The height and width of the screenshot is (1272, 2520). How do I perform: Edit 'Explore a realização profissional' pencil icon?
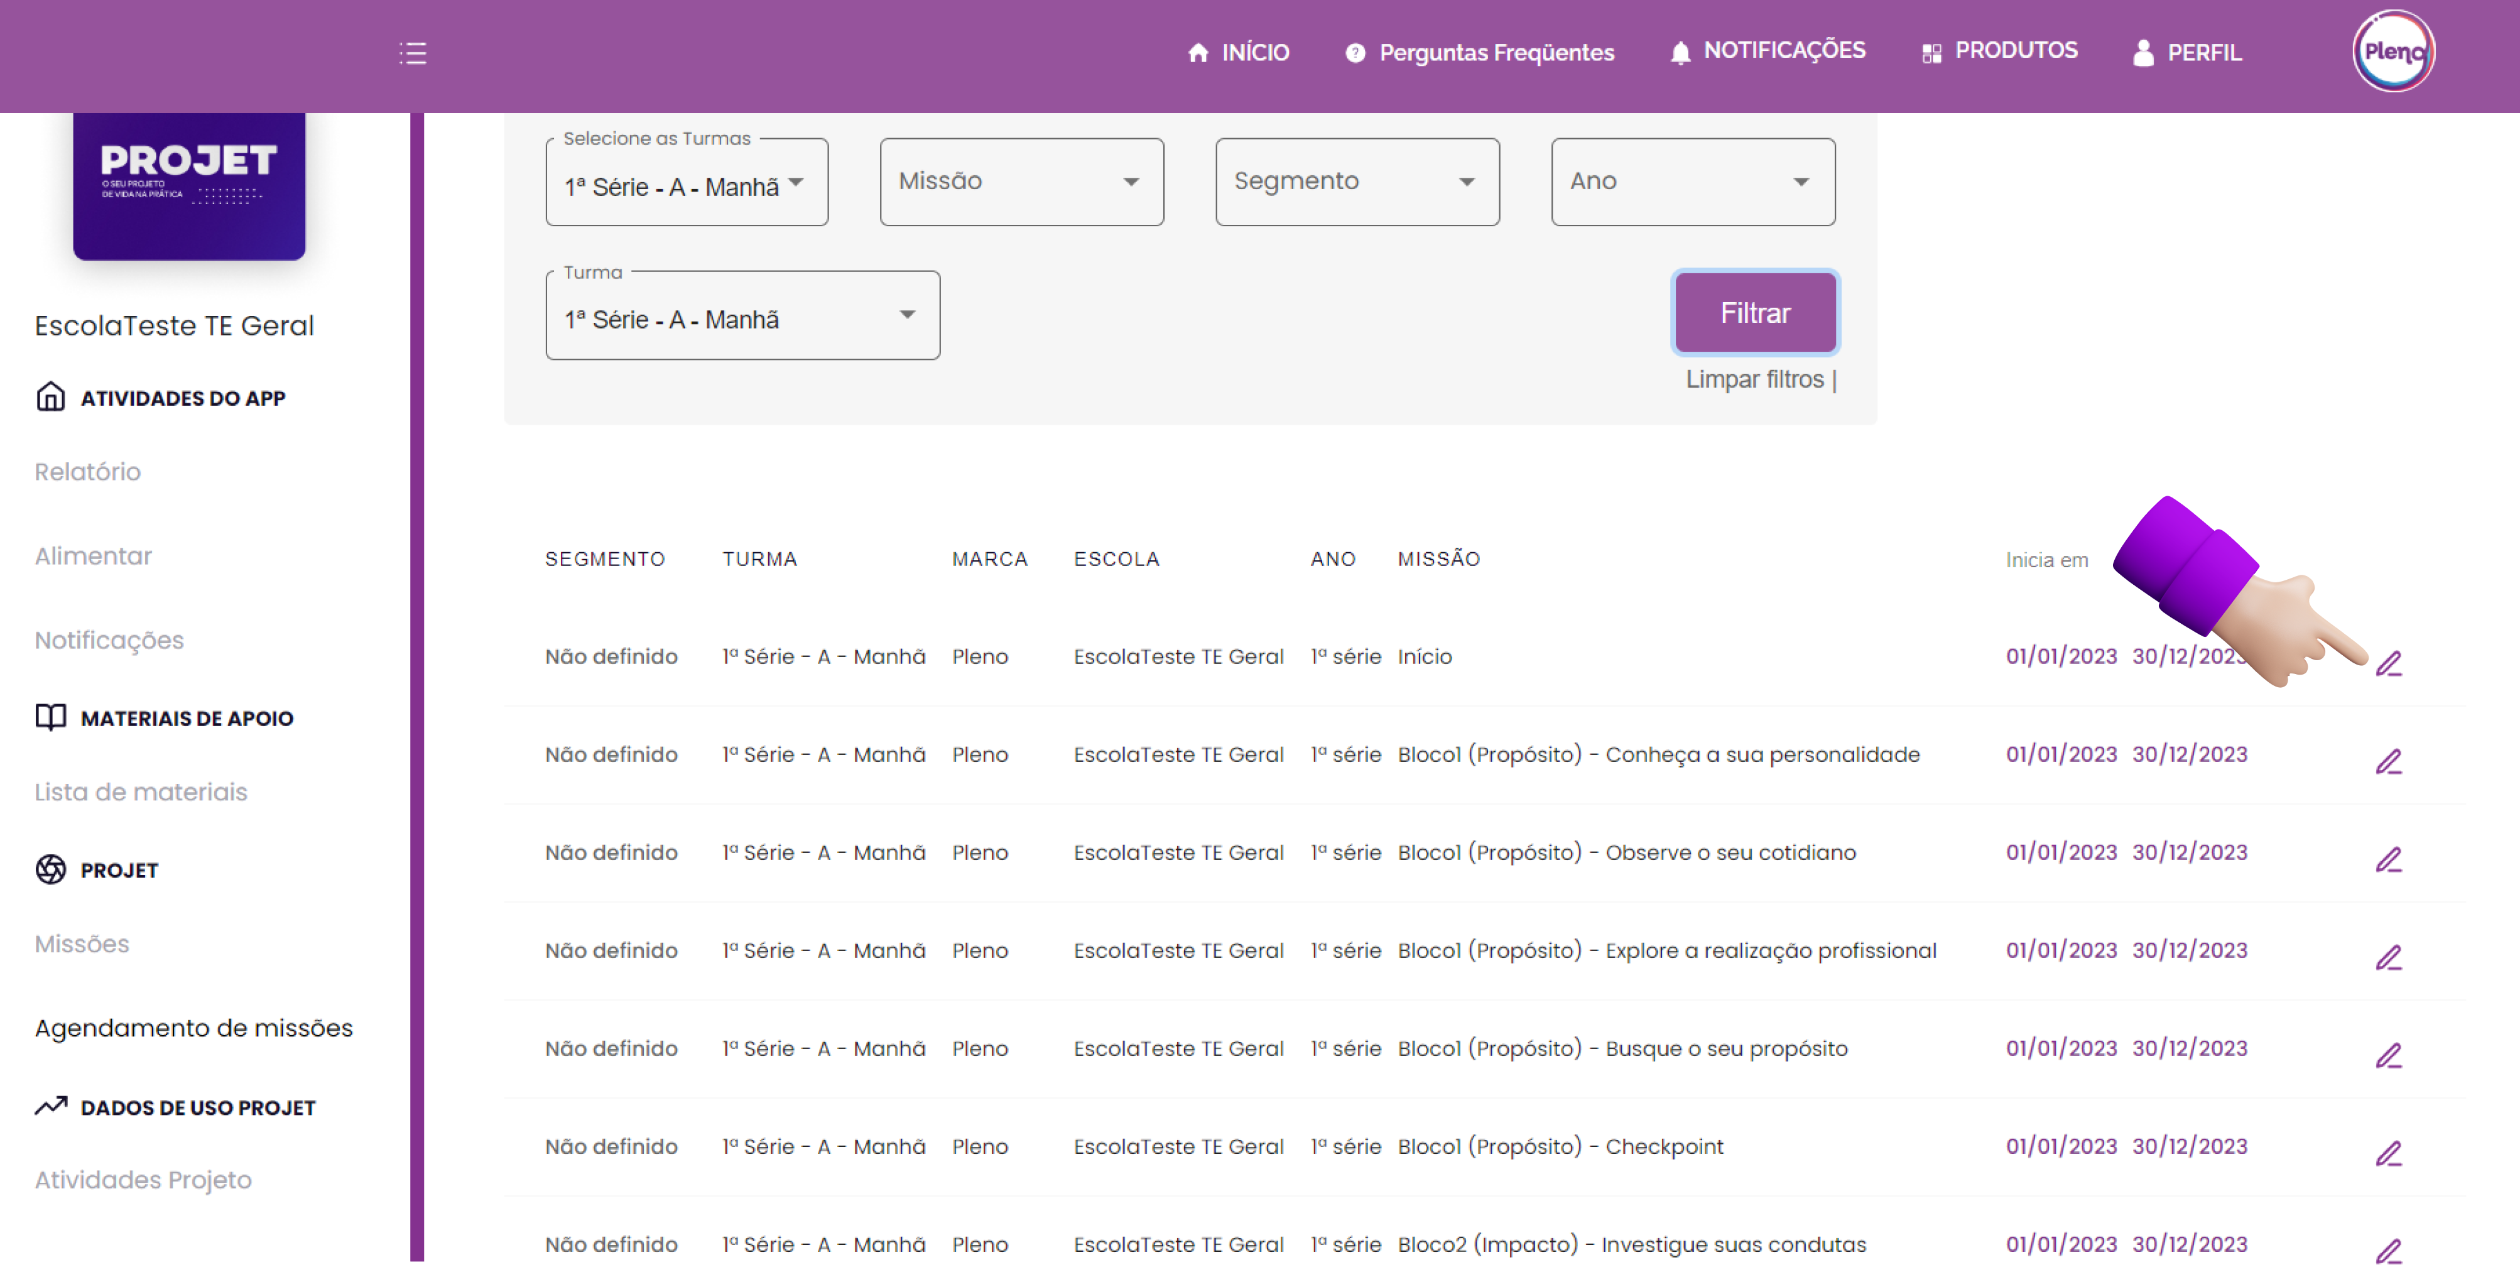coord(2388,958)
